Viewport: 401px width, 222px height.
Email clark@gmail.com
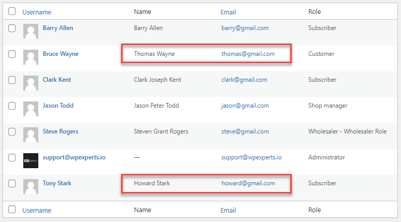click(x=244, y=80)
